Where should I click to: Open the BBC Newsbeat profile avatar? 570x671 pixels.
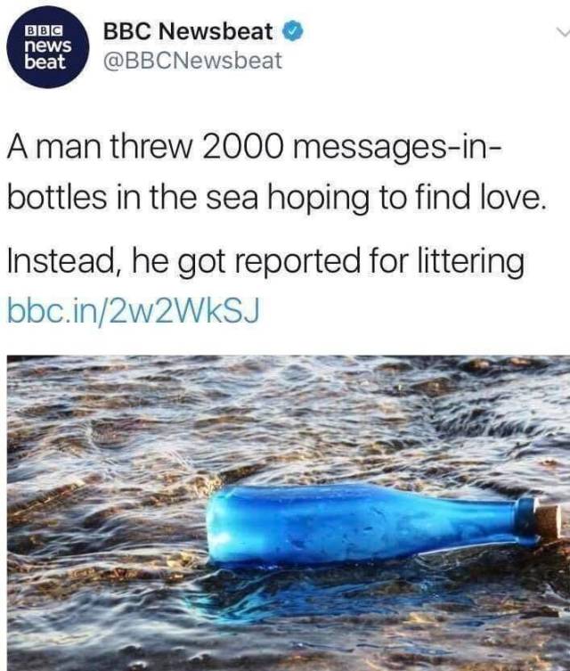(48, 47)
